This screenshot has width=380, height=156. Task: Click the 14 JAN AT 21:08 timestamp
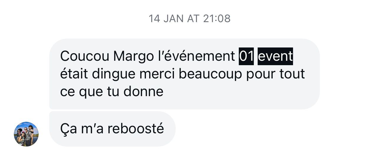tap(190, 19)
